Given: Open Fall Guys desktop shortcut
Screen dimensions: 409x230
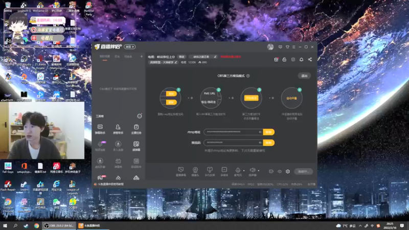Looking at the screenshot, I should click(x=8, y=168).
